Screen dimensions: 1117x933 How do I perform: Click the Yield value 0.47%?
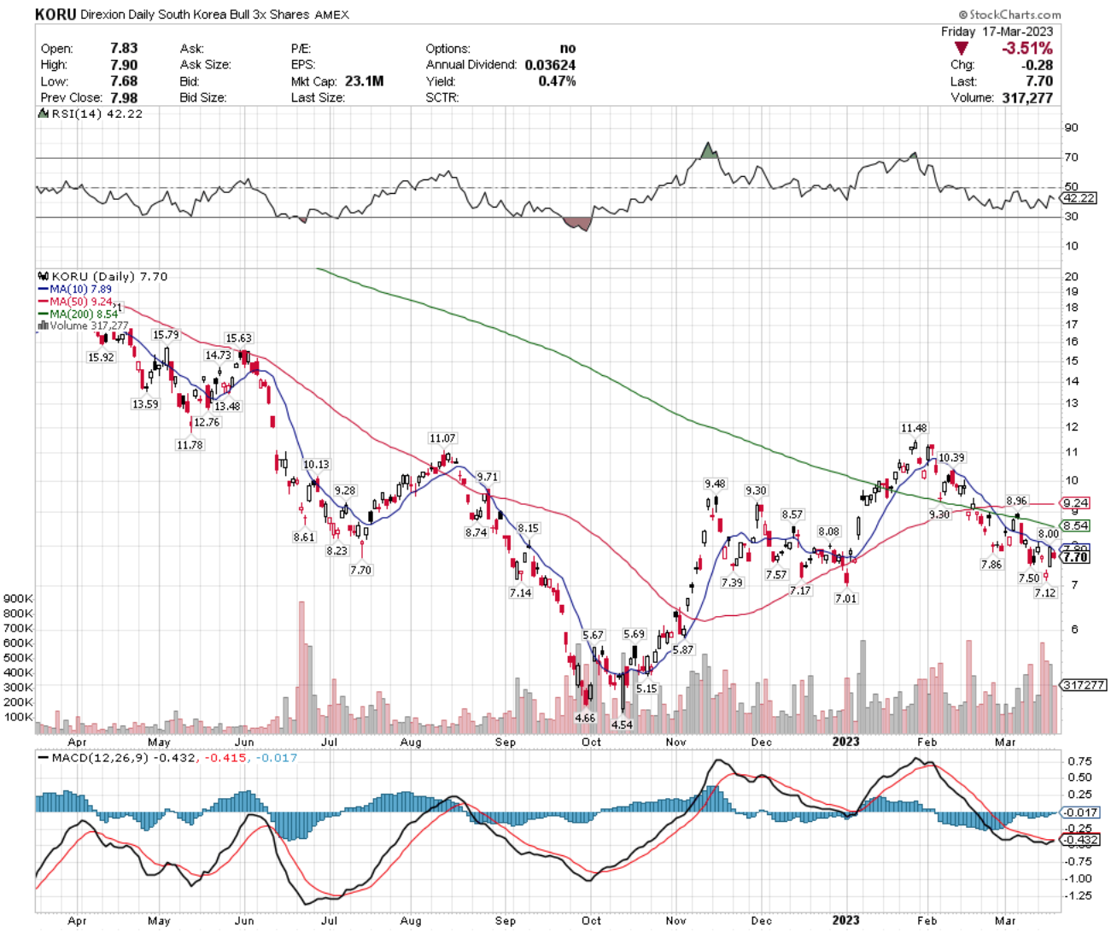point(557,81)
